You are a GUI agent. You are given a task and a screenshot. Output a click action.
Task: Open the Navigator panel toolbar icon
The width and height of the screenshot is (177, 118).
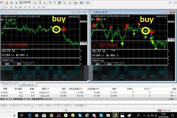pyautogui.click(x=12, y=2)
